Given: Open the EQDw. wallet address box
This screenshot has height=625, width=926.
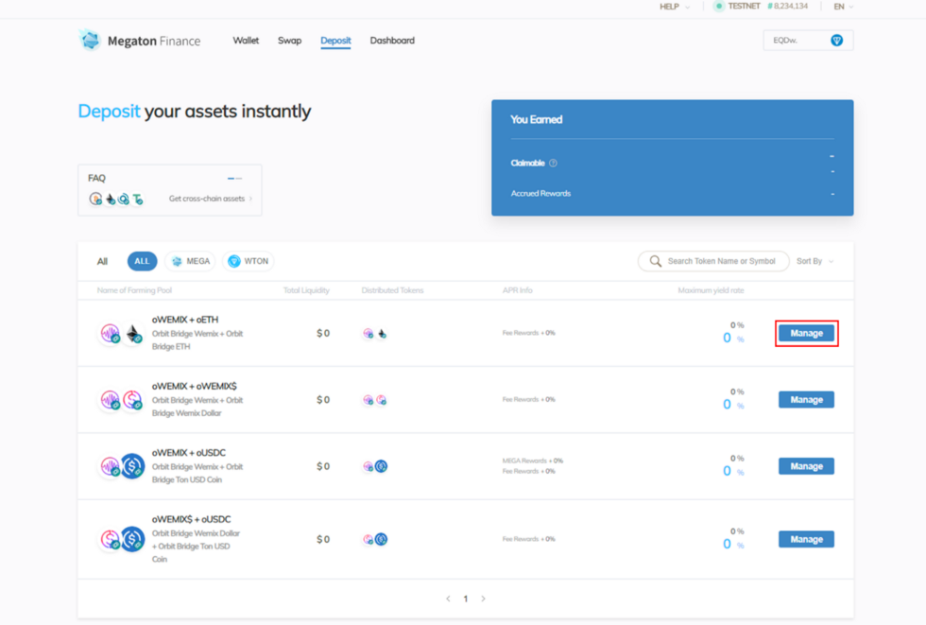Looking at the screenshot, I should [x=808, y=40].
